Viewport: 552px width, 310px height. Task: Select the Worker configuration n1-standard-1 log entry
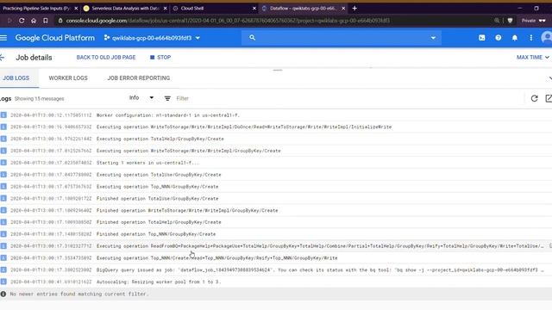pyautogui.click(x=276, y=115)
